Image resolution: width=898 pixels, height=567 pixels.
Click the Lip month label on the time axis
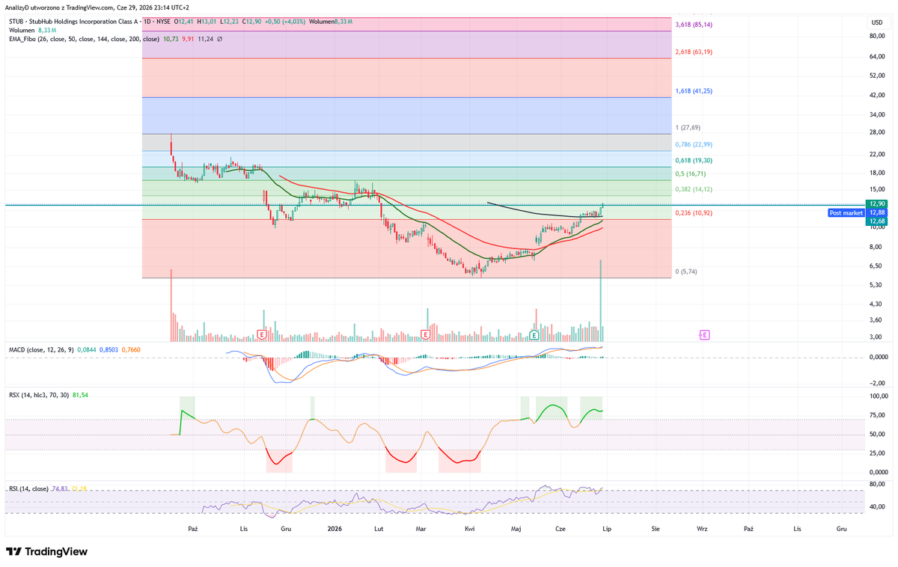click(608, 529)
